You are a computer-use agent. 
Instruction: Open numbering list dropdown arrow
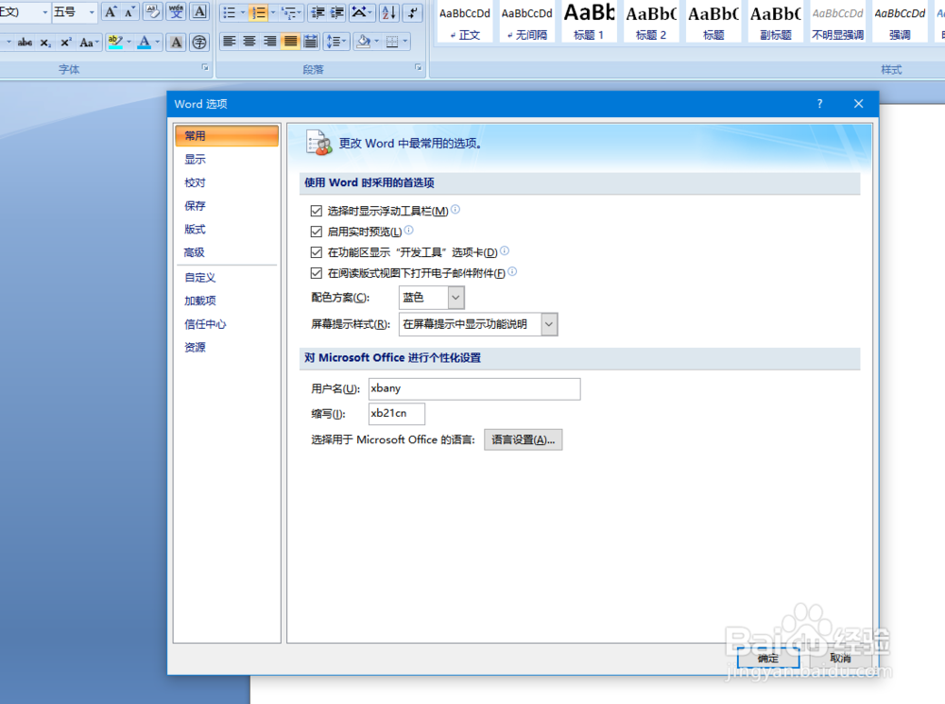click(272, 12)
